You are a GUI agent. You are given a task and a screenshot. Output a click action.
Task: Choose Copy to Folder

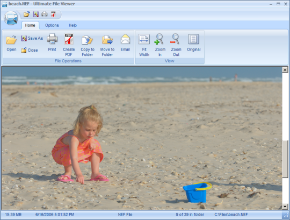coord(88,46)
